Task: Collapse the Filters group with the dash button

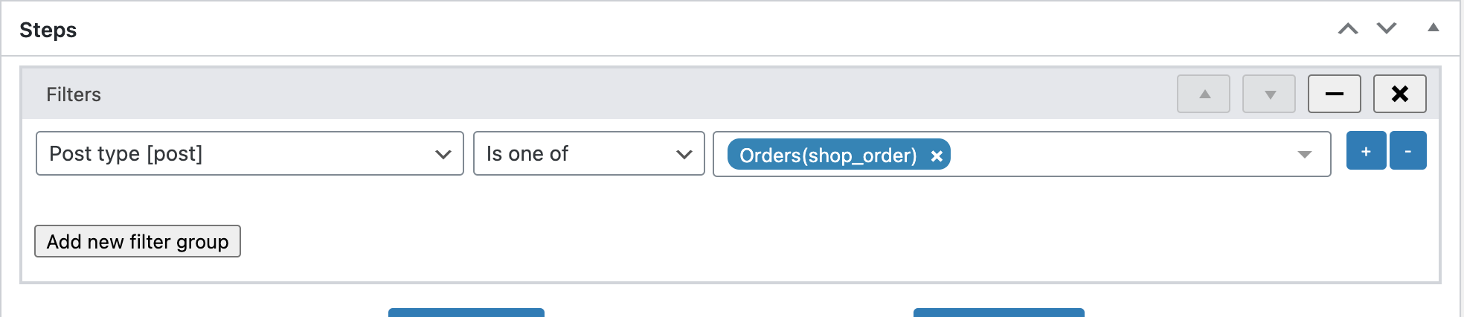Action: (1335, 95)
